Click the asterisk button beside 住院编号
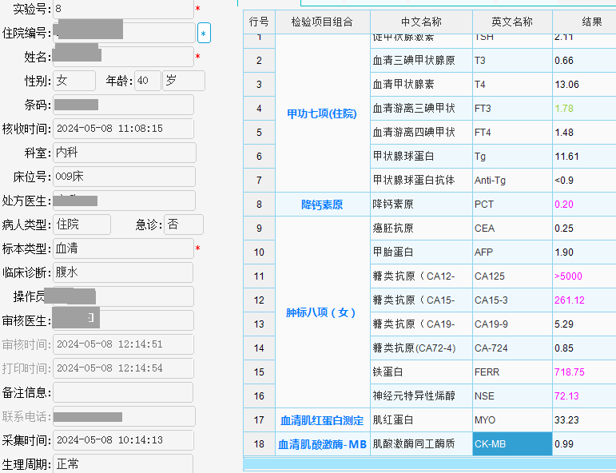The height and width of the screenshot is (473, 616). (x=204, y=34)
